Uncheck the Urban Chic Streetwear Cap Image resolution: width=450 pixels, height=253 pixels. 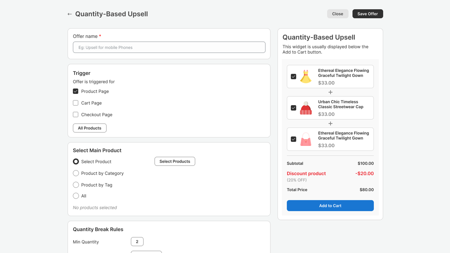(x=294, y=108)
